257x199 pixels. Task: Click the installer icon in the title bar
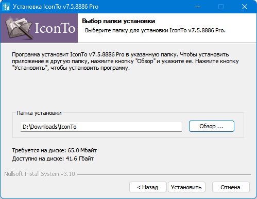6,7
